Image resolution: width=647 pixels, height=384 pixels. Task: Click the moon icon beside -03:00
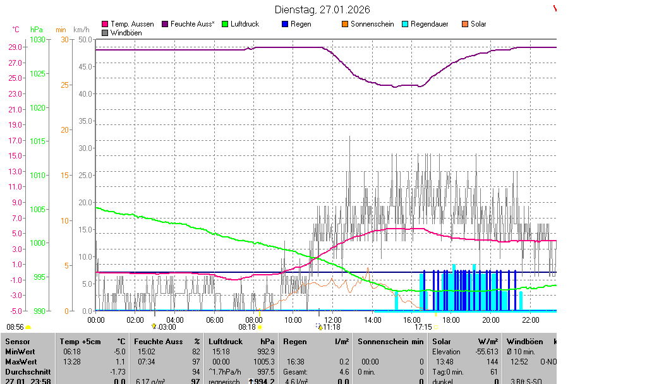click(x=154, y=327)
